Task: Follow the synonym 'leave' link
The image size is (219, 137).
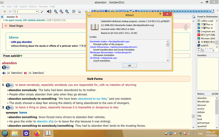Action: point(23,113)
